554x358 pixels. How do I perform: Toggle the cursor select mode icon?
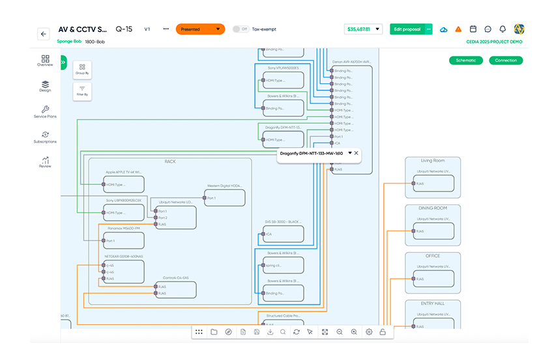[x=310, y=332]
